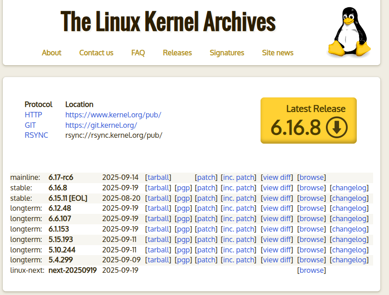
Task: Visit https://git.kernel.org/ location link
Action: pos(101,126)
